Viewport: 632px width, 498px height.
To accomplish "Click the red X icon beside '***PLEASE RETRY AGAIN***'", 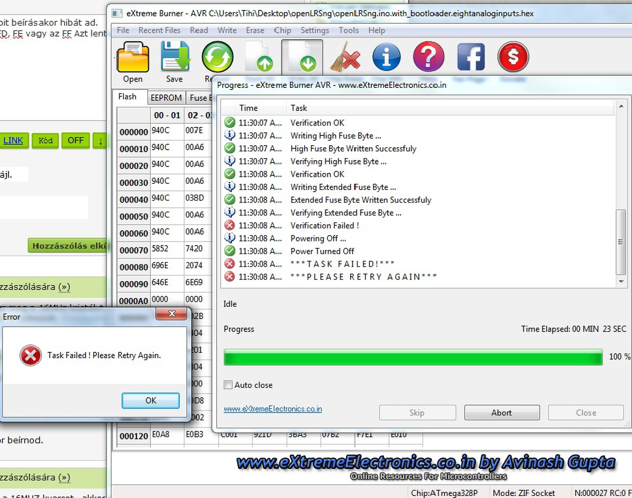I will click(230, 277).
